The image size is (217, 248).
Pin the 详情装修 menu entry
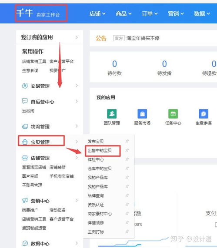tap(127, 223)
